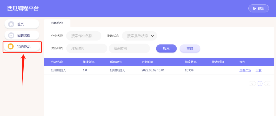Click the 查看作业 link
276x116 pixels.
pyautogui.click(x=245, y=70)
